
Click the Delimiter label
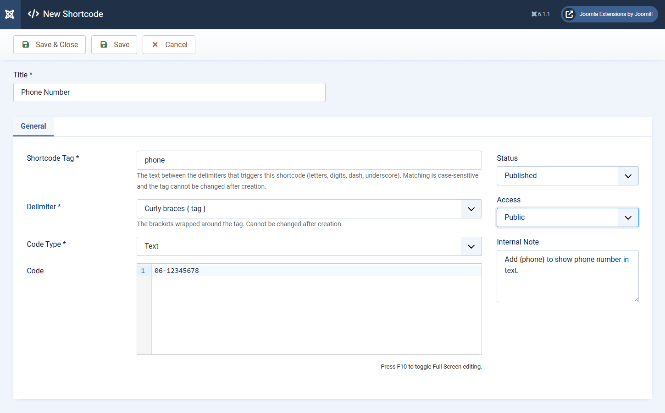(x=44, y=206)
